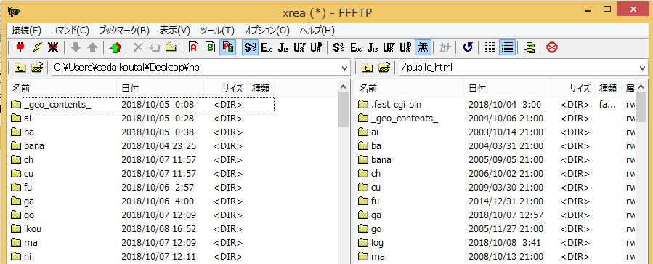
Task: Set host kanji code to JIS
Action: click(283, 47)
